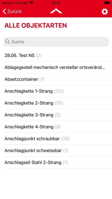Tap the 15:18 clock in status bar
Viewport: 112px width, 199px height.
pyautogui.click(x=56, y=3)
